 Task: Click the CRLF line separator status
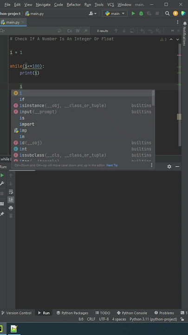91,319
